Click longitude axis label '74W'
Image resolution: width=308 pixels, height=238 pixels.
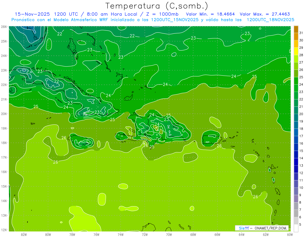pos(121,234)
